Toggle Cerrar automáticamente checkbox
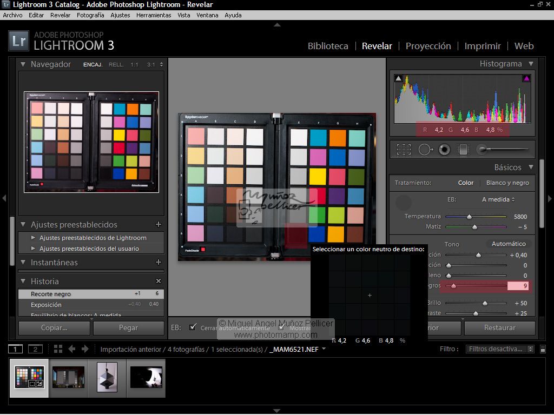 click(x=193, y=327)
